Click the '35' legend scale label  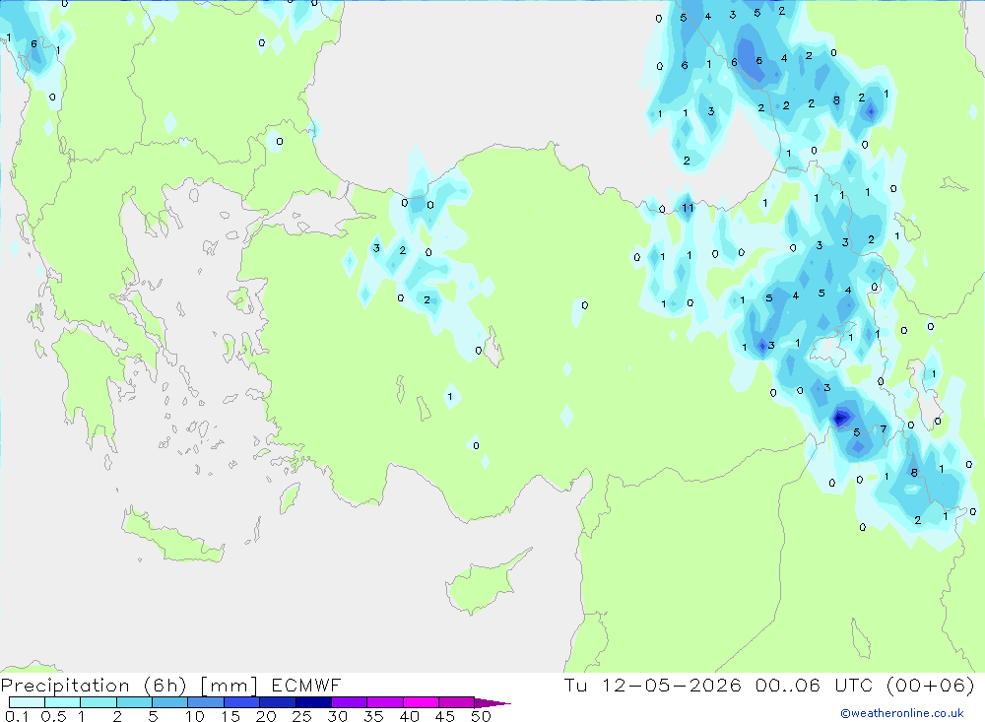click(x=373, y=716)
